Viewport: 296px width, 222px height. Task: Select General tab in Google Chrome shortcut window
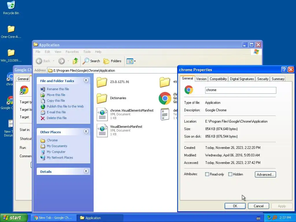tap(23, 79)
